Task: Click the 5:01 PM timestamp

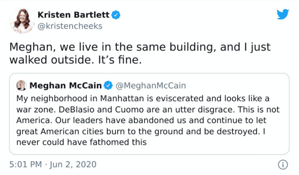Action: click(26, 164)
